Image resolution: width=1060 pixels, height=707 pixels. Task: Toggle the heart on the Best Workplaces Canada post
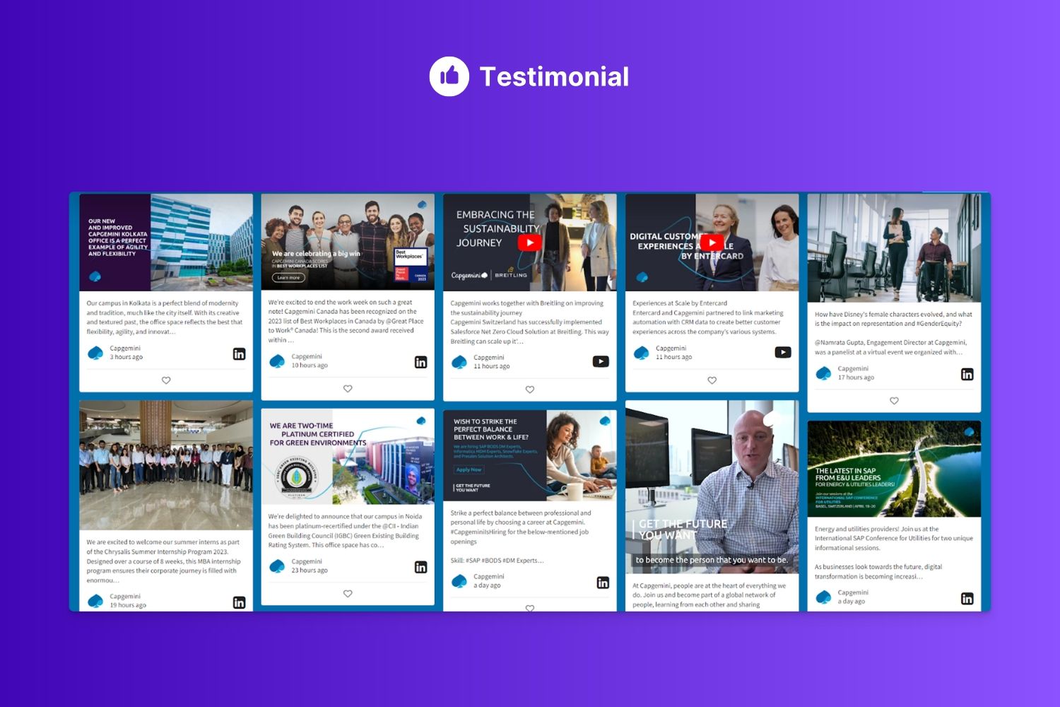click(348, 388)
